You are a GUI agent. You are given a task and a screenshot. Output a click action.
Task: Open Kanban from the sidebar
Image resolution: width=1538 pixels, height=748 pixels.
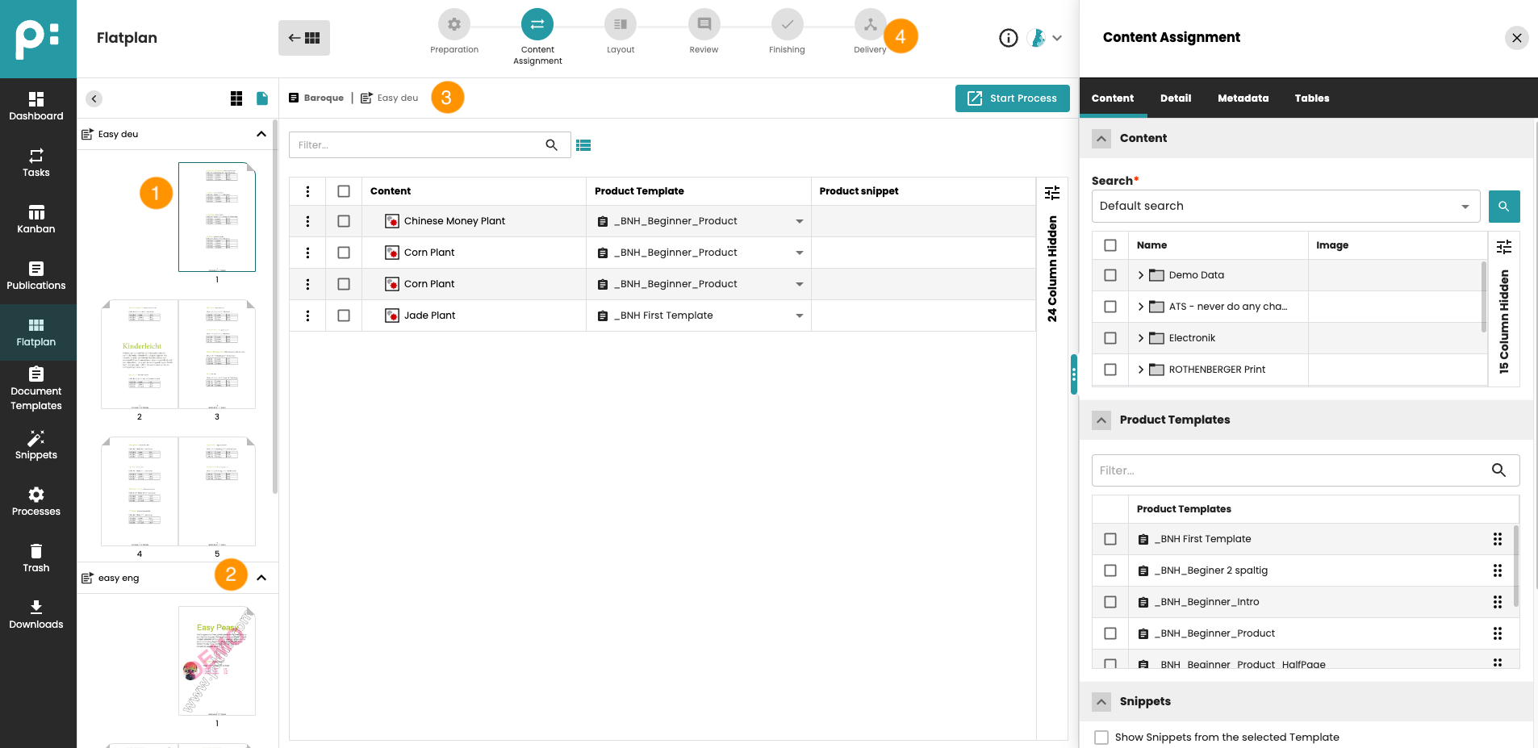(x=36, y=219)
